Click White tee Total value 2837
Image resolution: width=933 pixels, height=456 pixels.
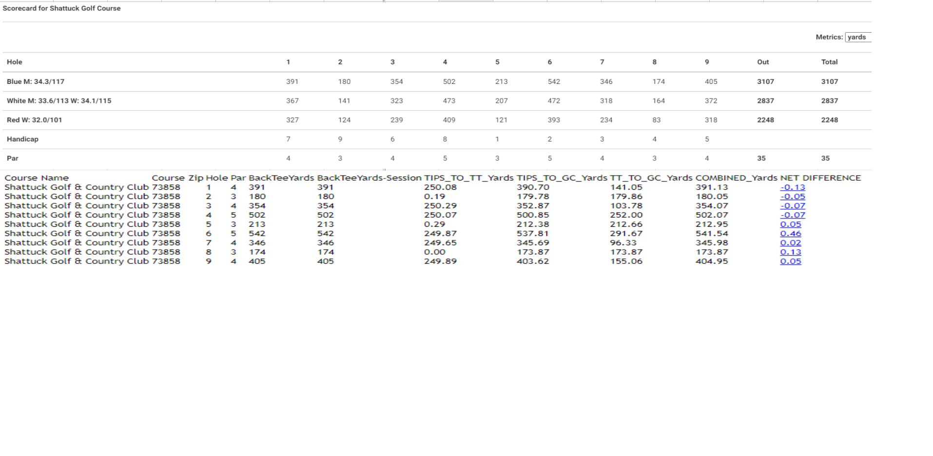(x=829, y=101)
